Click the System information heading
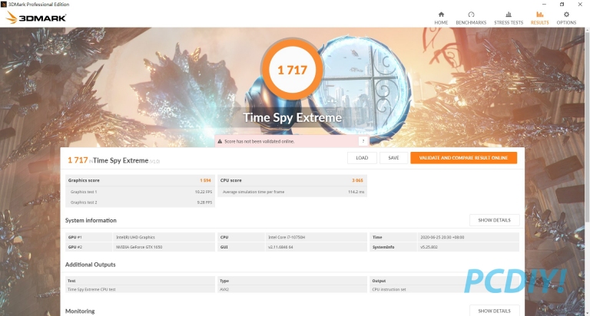 click(91, 220)
